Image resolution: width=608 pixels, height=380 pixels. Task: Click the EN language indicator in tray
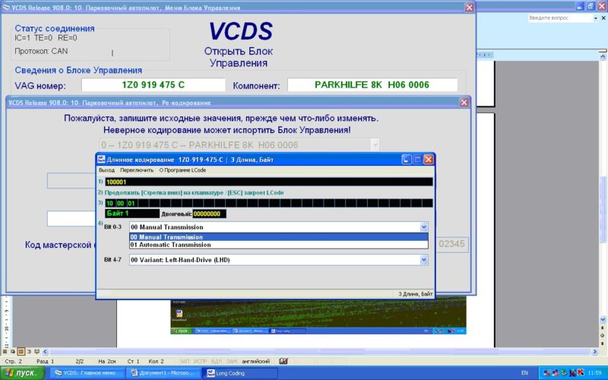point(524,373)
